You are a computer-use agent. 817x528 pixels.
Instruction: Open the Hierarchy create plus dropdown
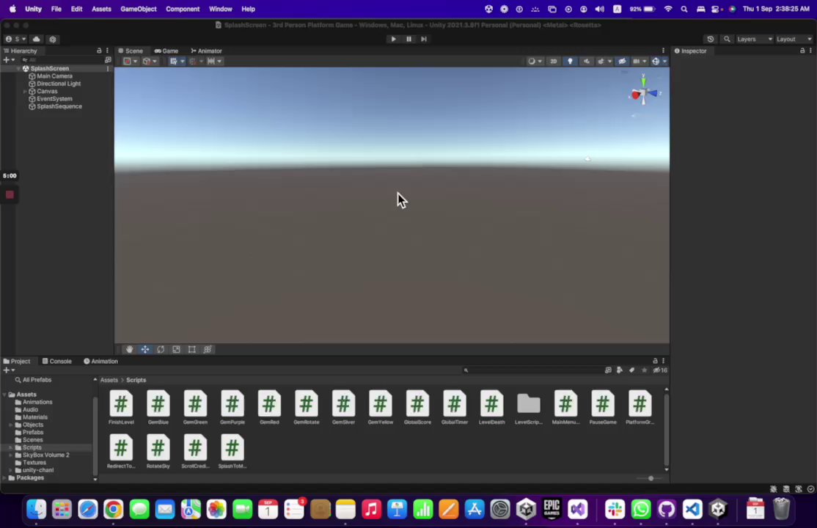[x=9, y=60]
